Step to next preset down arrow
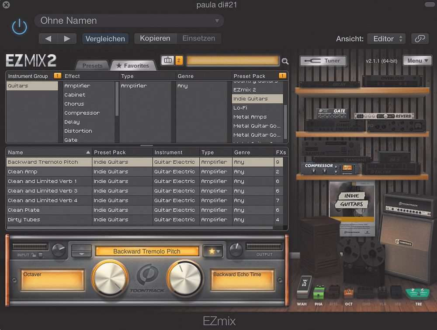Image resolution: width=437 pixels, height=330 pixels. coord(81,254)
